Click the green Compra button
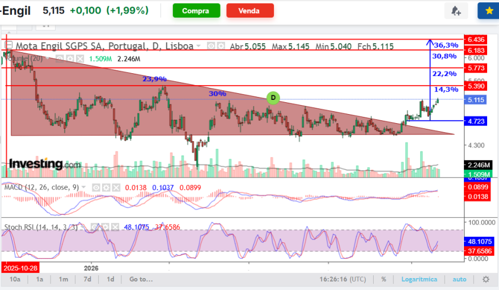This screenshot has height=290, width=499. (x=196, y=11)
